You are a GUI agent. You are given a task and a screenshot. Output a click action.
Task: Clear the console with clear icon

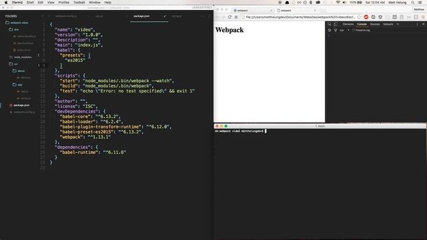point(330,30)
